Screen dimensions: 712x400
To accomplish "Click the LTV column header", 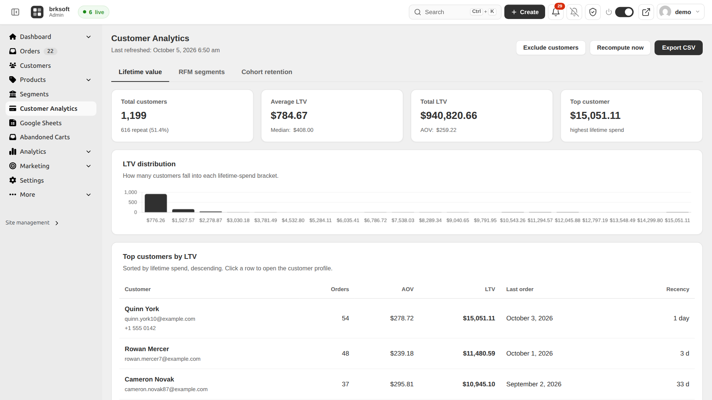I will 490,289.
